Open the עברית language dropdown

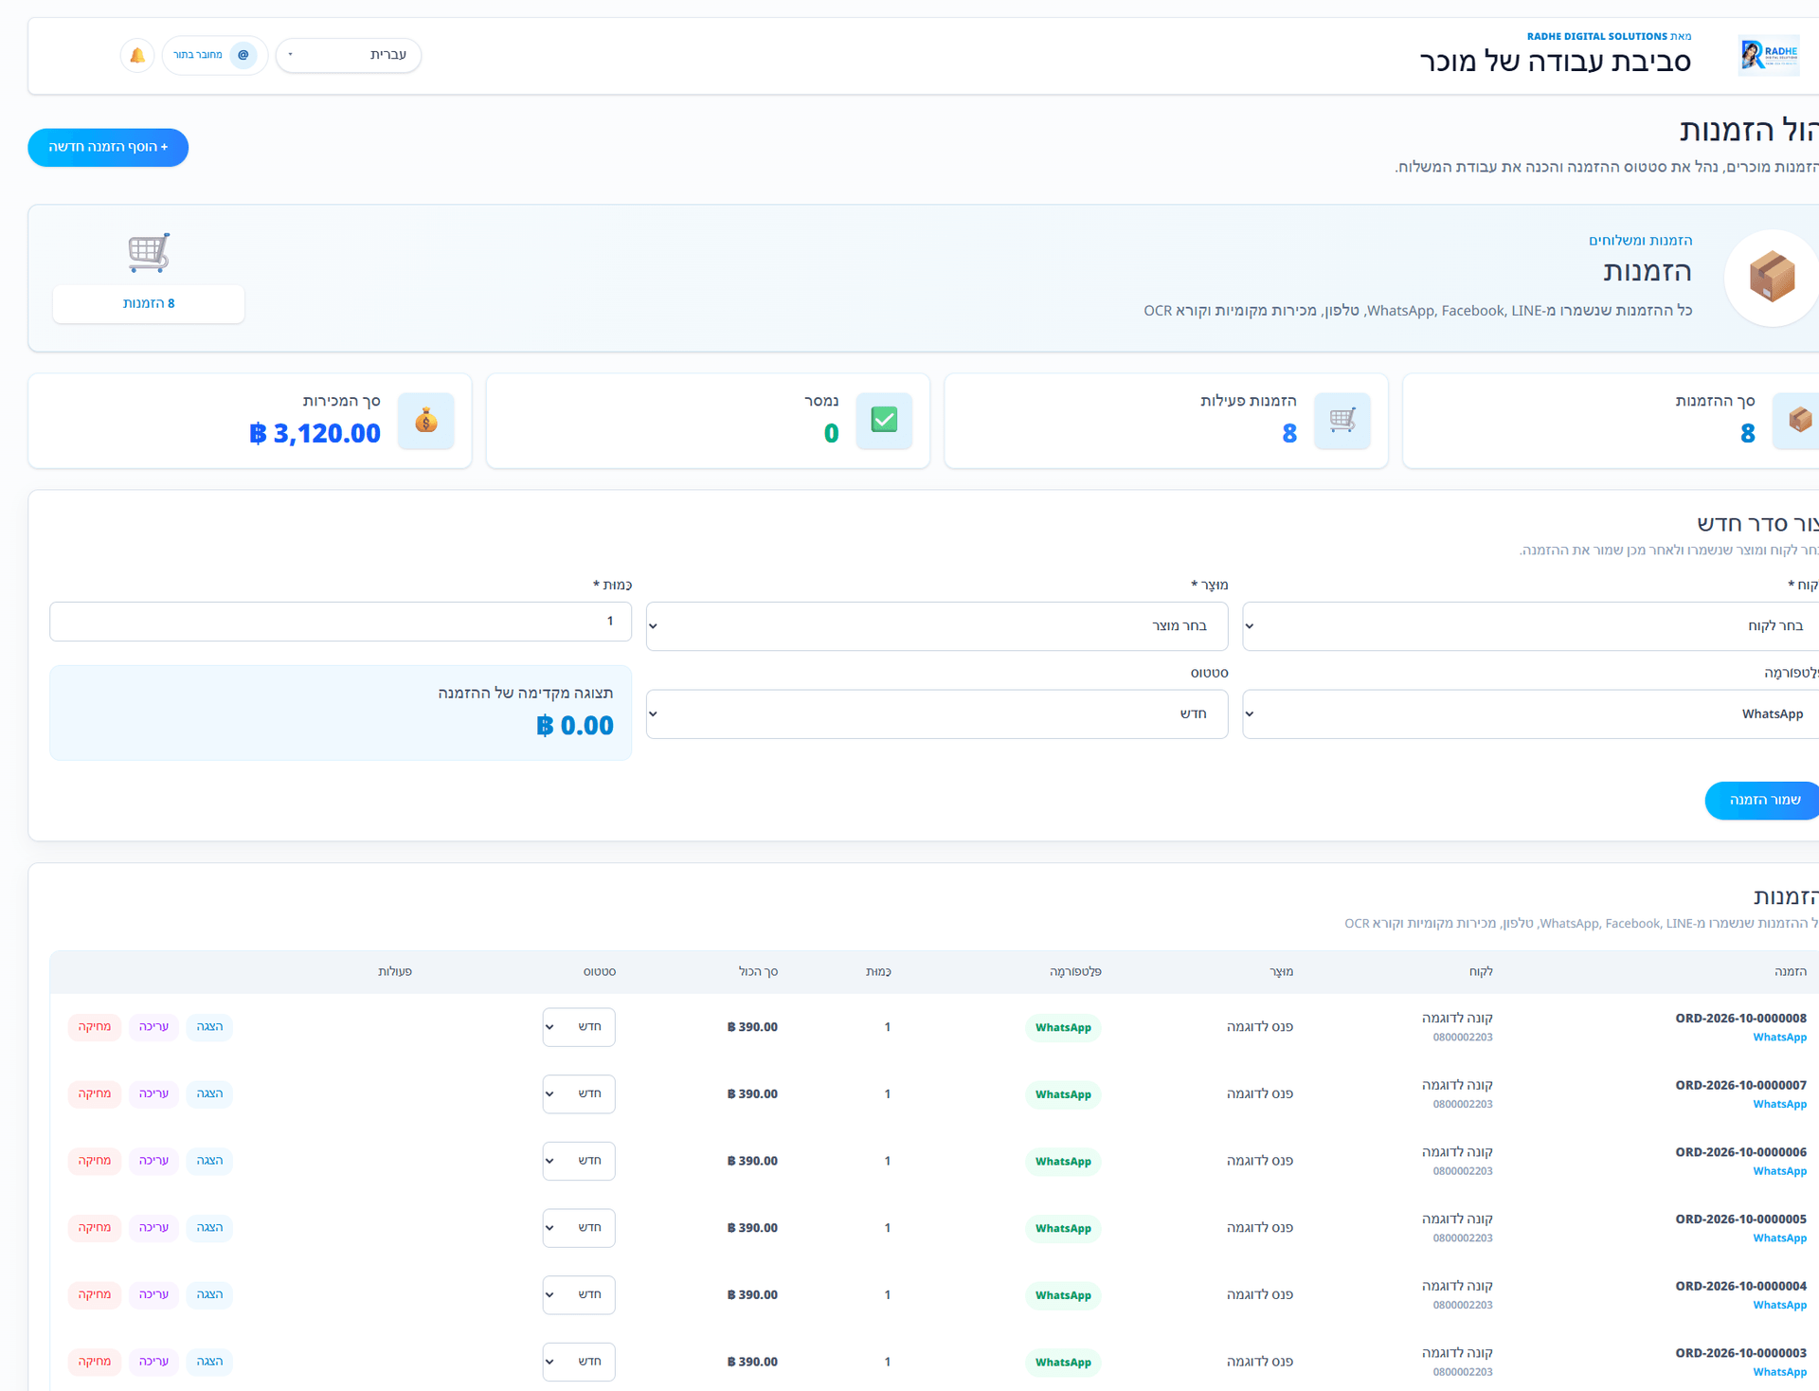coord(349,55)
